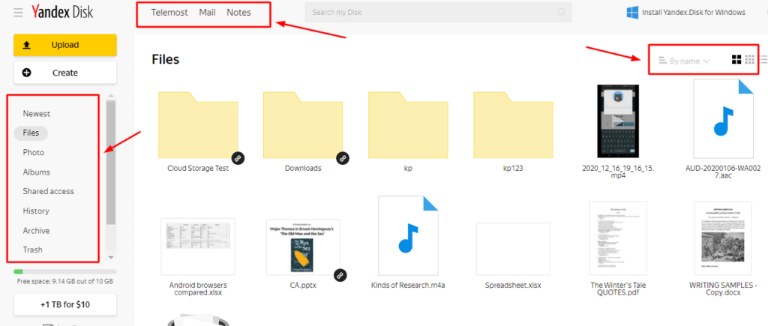Click the Free space: 9.14 GB text
The width and height of the screenshot is (768, 326).
coord(65,282)
